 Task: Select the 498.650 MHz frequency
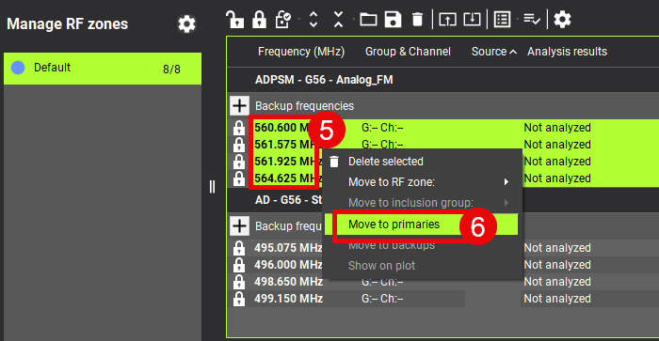[288, 282]
